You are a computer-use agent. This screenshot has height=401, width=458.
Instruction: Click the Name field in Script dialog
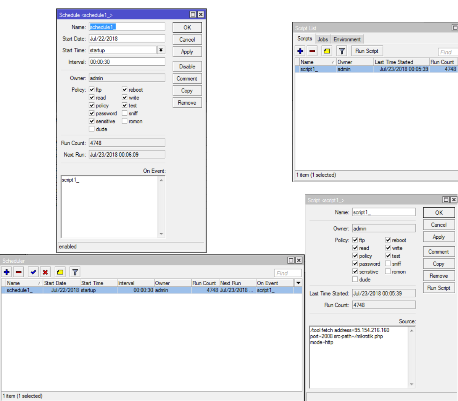pyautogui.click(x=384, y=212)
